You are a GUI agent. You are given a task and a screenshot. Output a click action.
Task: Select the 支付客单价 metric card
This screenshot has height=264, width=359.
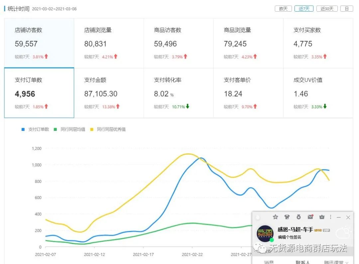coord(248,93)
